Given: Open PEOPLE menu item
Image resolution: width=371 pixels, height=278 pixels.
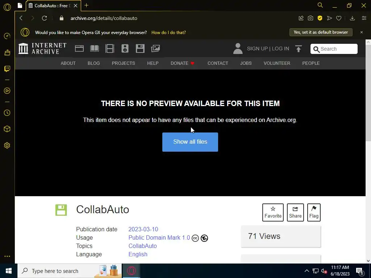Looking at the screenshot, I should click(311, 63).
